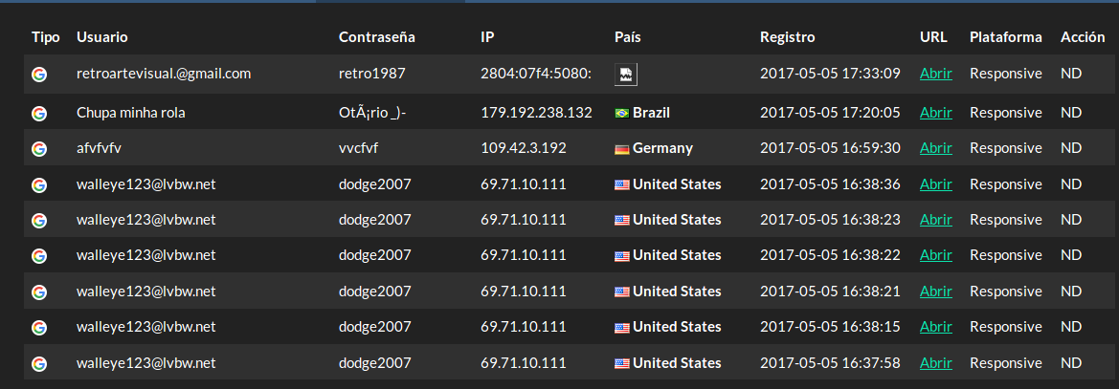Click United States flag in 16:37:58 row
Viewport: 1119px width, 389px height.
(x=621, y=363)
